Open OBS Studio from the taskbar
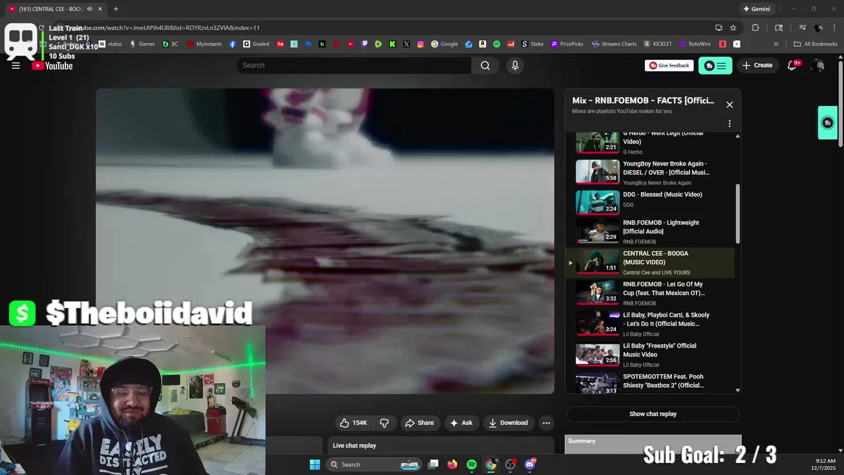 point(510,464)
